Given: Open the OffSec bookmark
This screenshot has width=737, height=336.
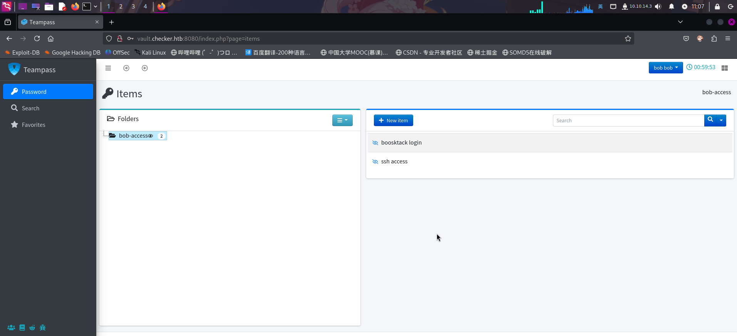Looking at the screenshot, I should click(x=117, y=53).
